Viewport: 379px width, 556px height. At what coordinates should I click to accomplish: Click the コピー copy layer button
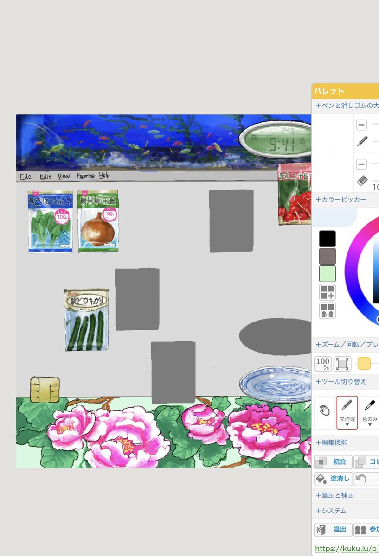366,462
